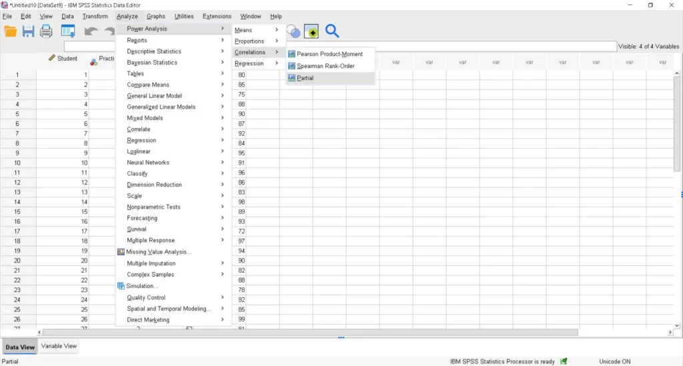
Task: Open the Help menu
Action: point(275,16)
